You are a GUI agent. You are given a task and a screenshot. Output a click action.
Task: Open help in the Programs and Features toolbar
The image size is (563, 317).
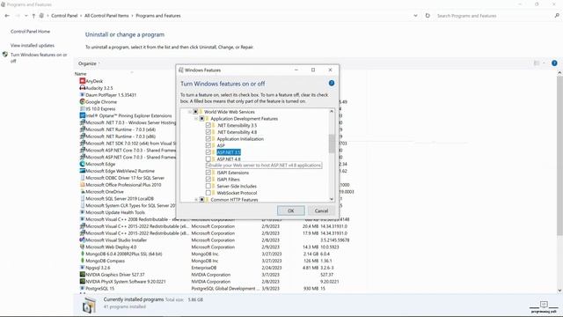pos(554,63)
